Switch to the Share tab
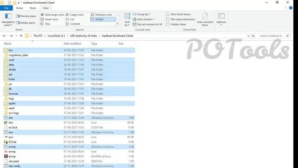 click(x=33, y=8)
